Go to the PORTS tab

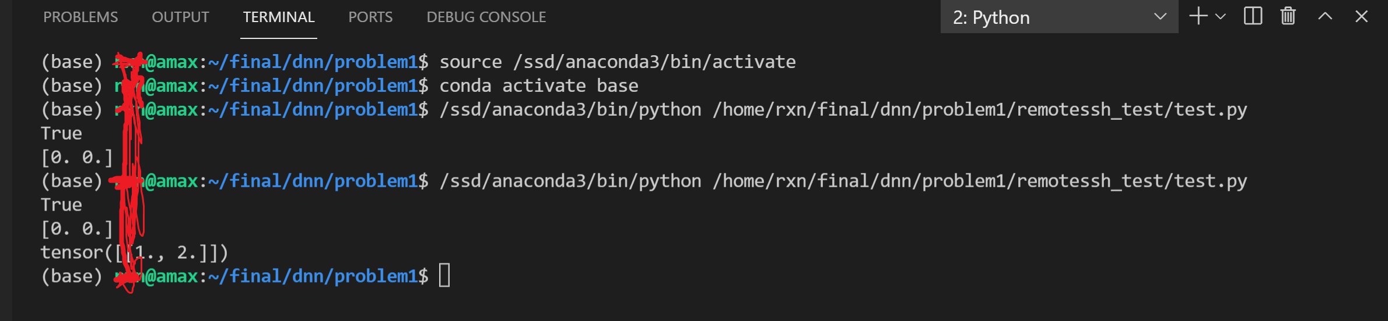coord(370,17)
